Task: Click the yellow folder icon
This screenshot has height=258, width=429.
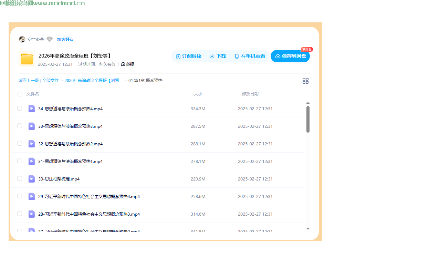Action: pyautogui.click(x=27, y=59)
